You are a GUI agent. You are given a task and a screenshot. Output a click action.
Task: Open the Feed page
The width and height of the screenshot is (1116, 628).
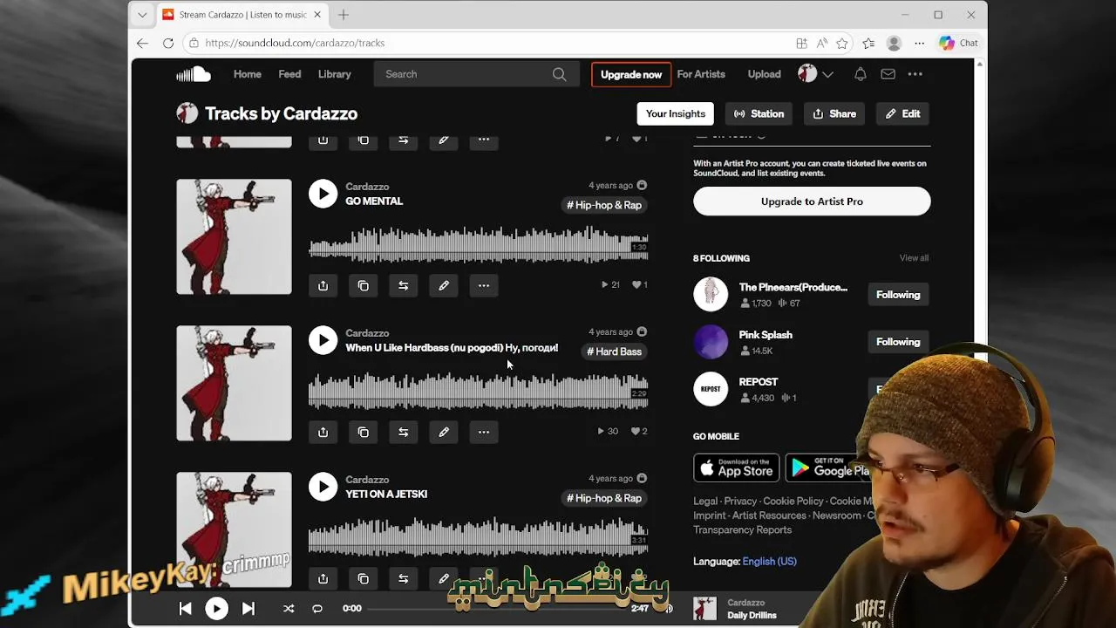point(289,74)
